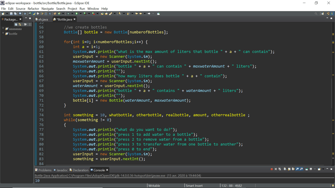Click Remove All Terminated Launches icon
The height and width of the screenshot is (188, 335).
(x=280, y=169)
